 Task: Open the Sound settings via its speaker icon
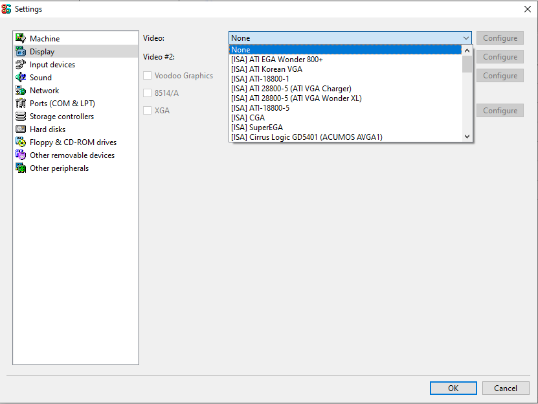point(21,77)
